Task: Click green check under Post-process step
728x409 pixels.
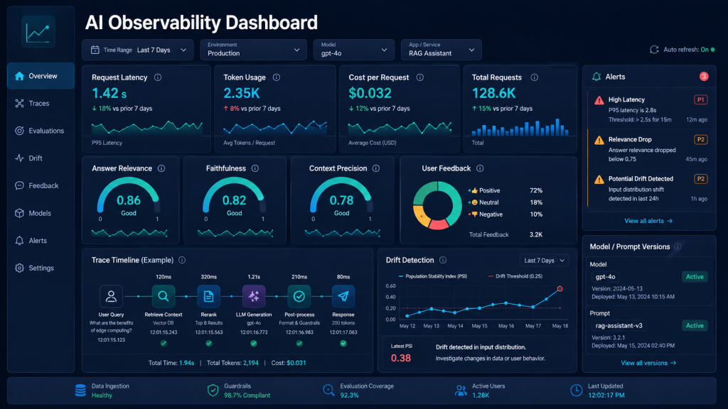Action: click(x=299, y=344)
